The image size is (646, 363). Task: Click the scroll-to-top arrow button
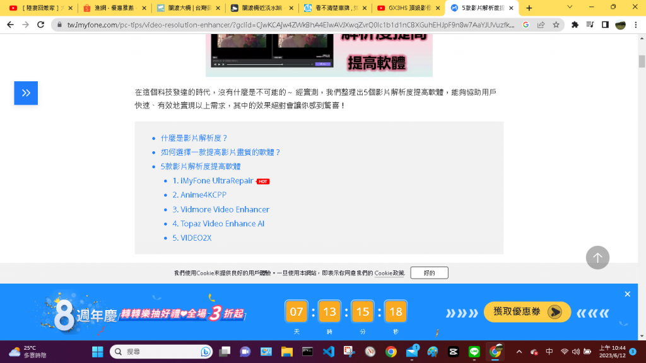(597, 258)
